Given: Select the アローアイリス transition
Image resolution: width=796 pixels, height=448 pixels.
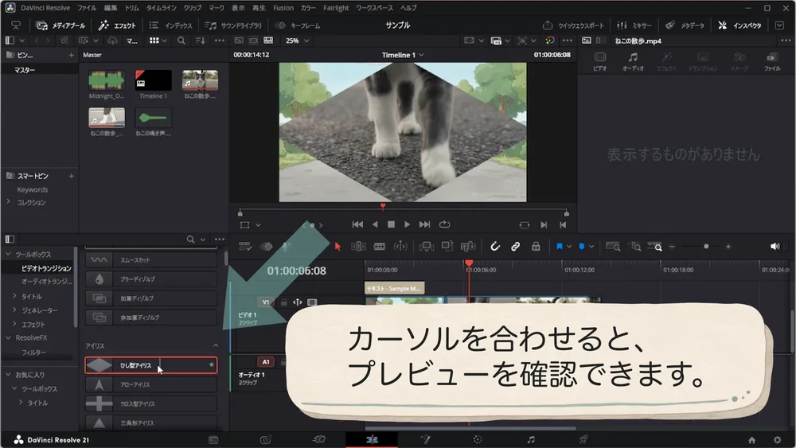Looking at the screenshot, I should (x=150, y=384).
